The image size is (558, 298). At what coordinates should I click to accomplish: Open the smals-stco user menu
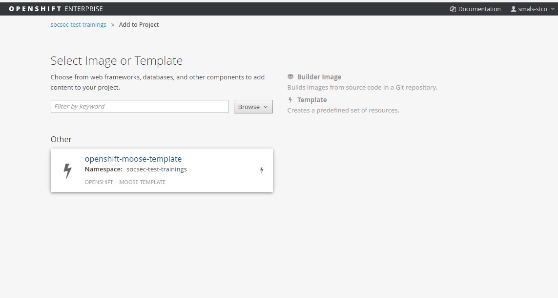tap(533, 9)
